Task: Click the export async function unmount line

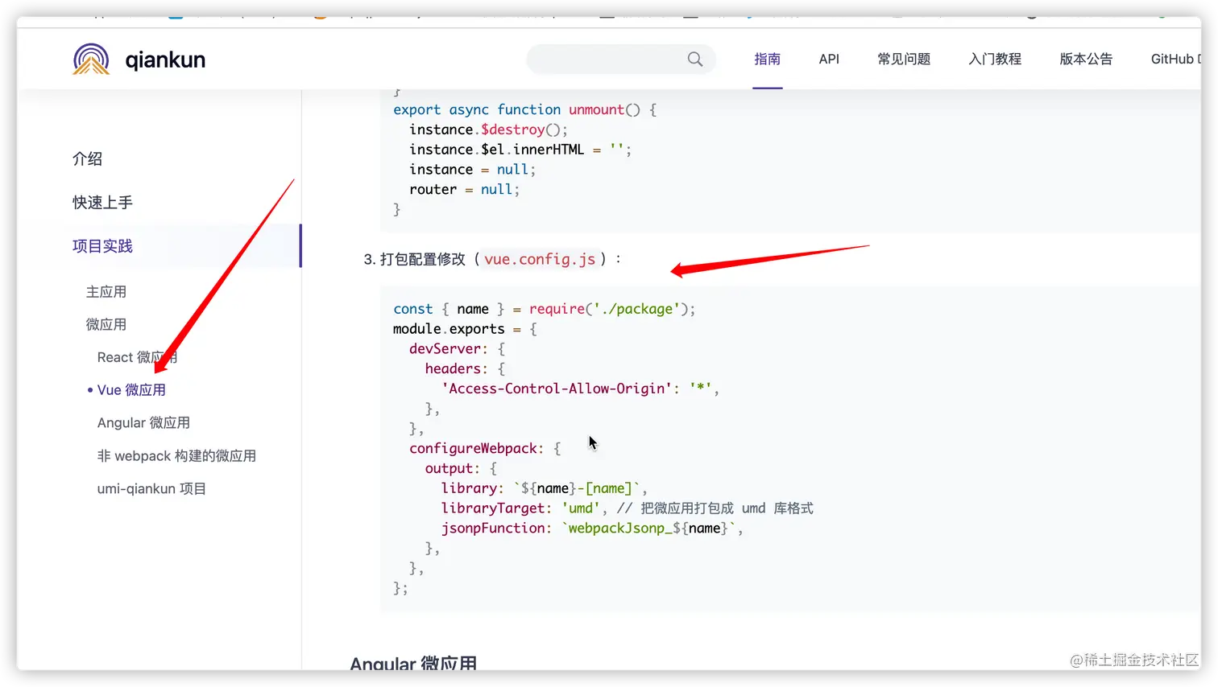Action: point(525,109)
